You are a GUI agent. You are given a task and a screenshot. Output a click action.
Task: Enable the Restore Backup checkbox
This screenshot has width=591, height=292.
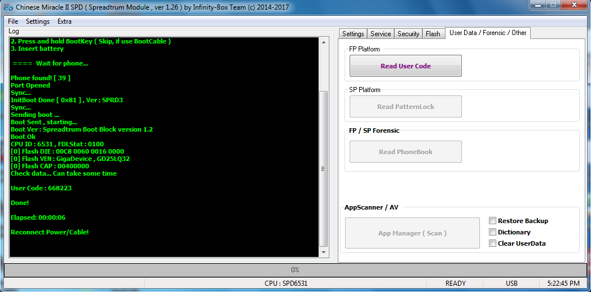pos(493,221)
